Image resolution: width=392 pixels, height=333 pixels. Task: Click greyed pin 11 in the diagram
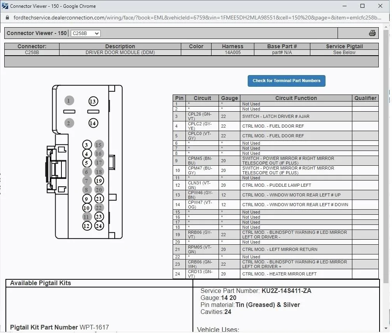[87, 217]
